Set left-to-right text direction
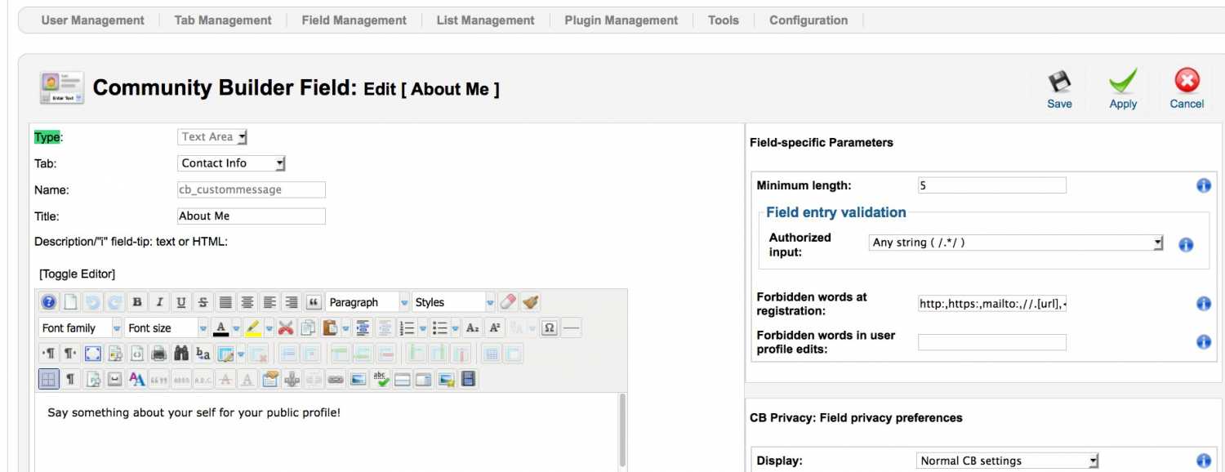The width and height of the screenshot is (1225, 472). [x=49, y=354]
